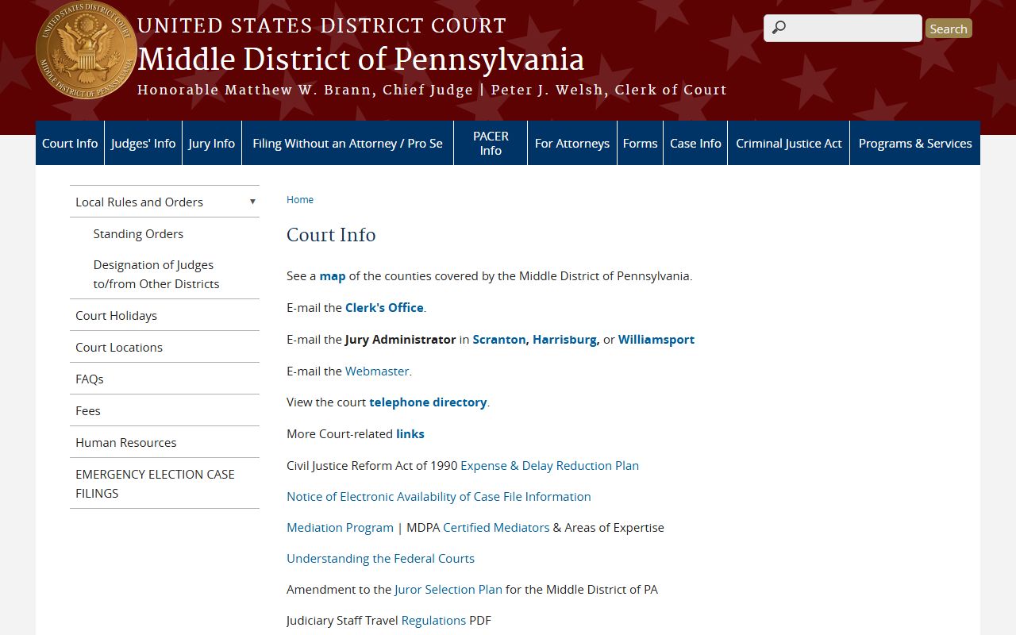Open Standing Orders in the sidebar

(x=138, y=233)
